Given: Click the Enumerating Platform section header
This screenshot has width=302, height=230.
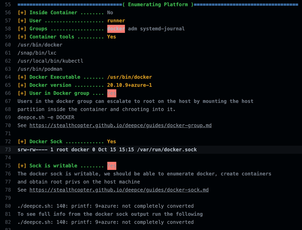Looking at the screenshot, I should point(158,5).
